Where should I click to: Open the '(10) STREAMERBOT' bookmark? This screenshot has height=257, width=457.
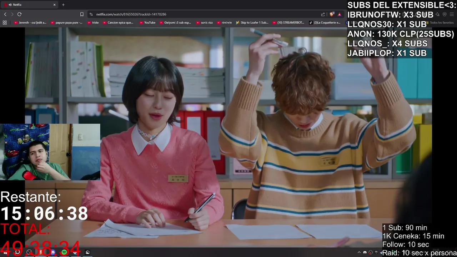click(288, 22)
